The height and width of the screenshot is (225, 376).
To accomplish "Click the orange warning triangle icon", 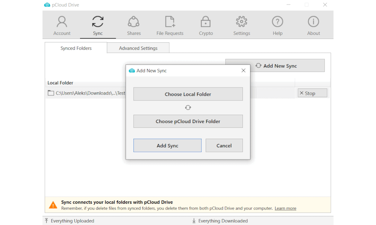I will (53, 205).
